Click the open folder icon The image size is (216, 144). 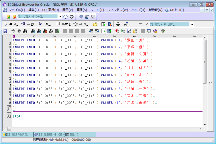click(95, 24)
